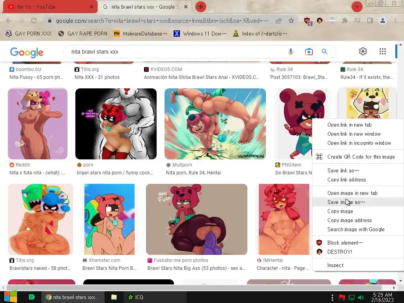The height and width of the screenshot is (303, 404).
Task: Click the volume speaker tray icon
Action: click(361, 297)
